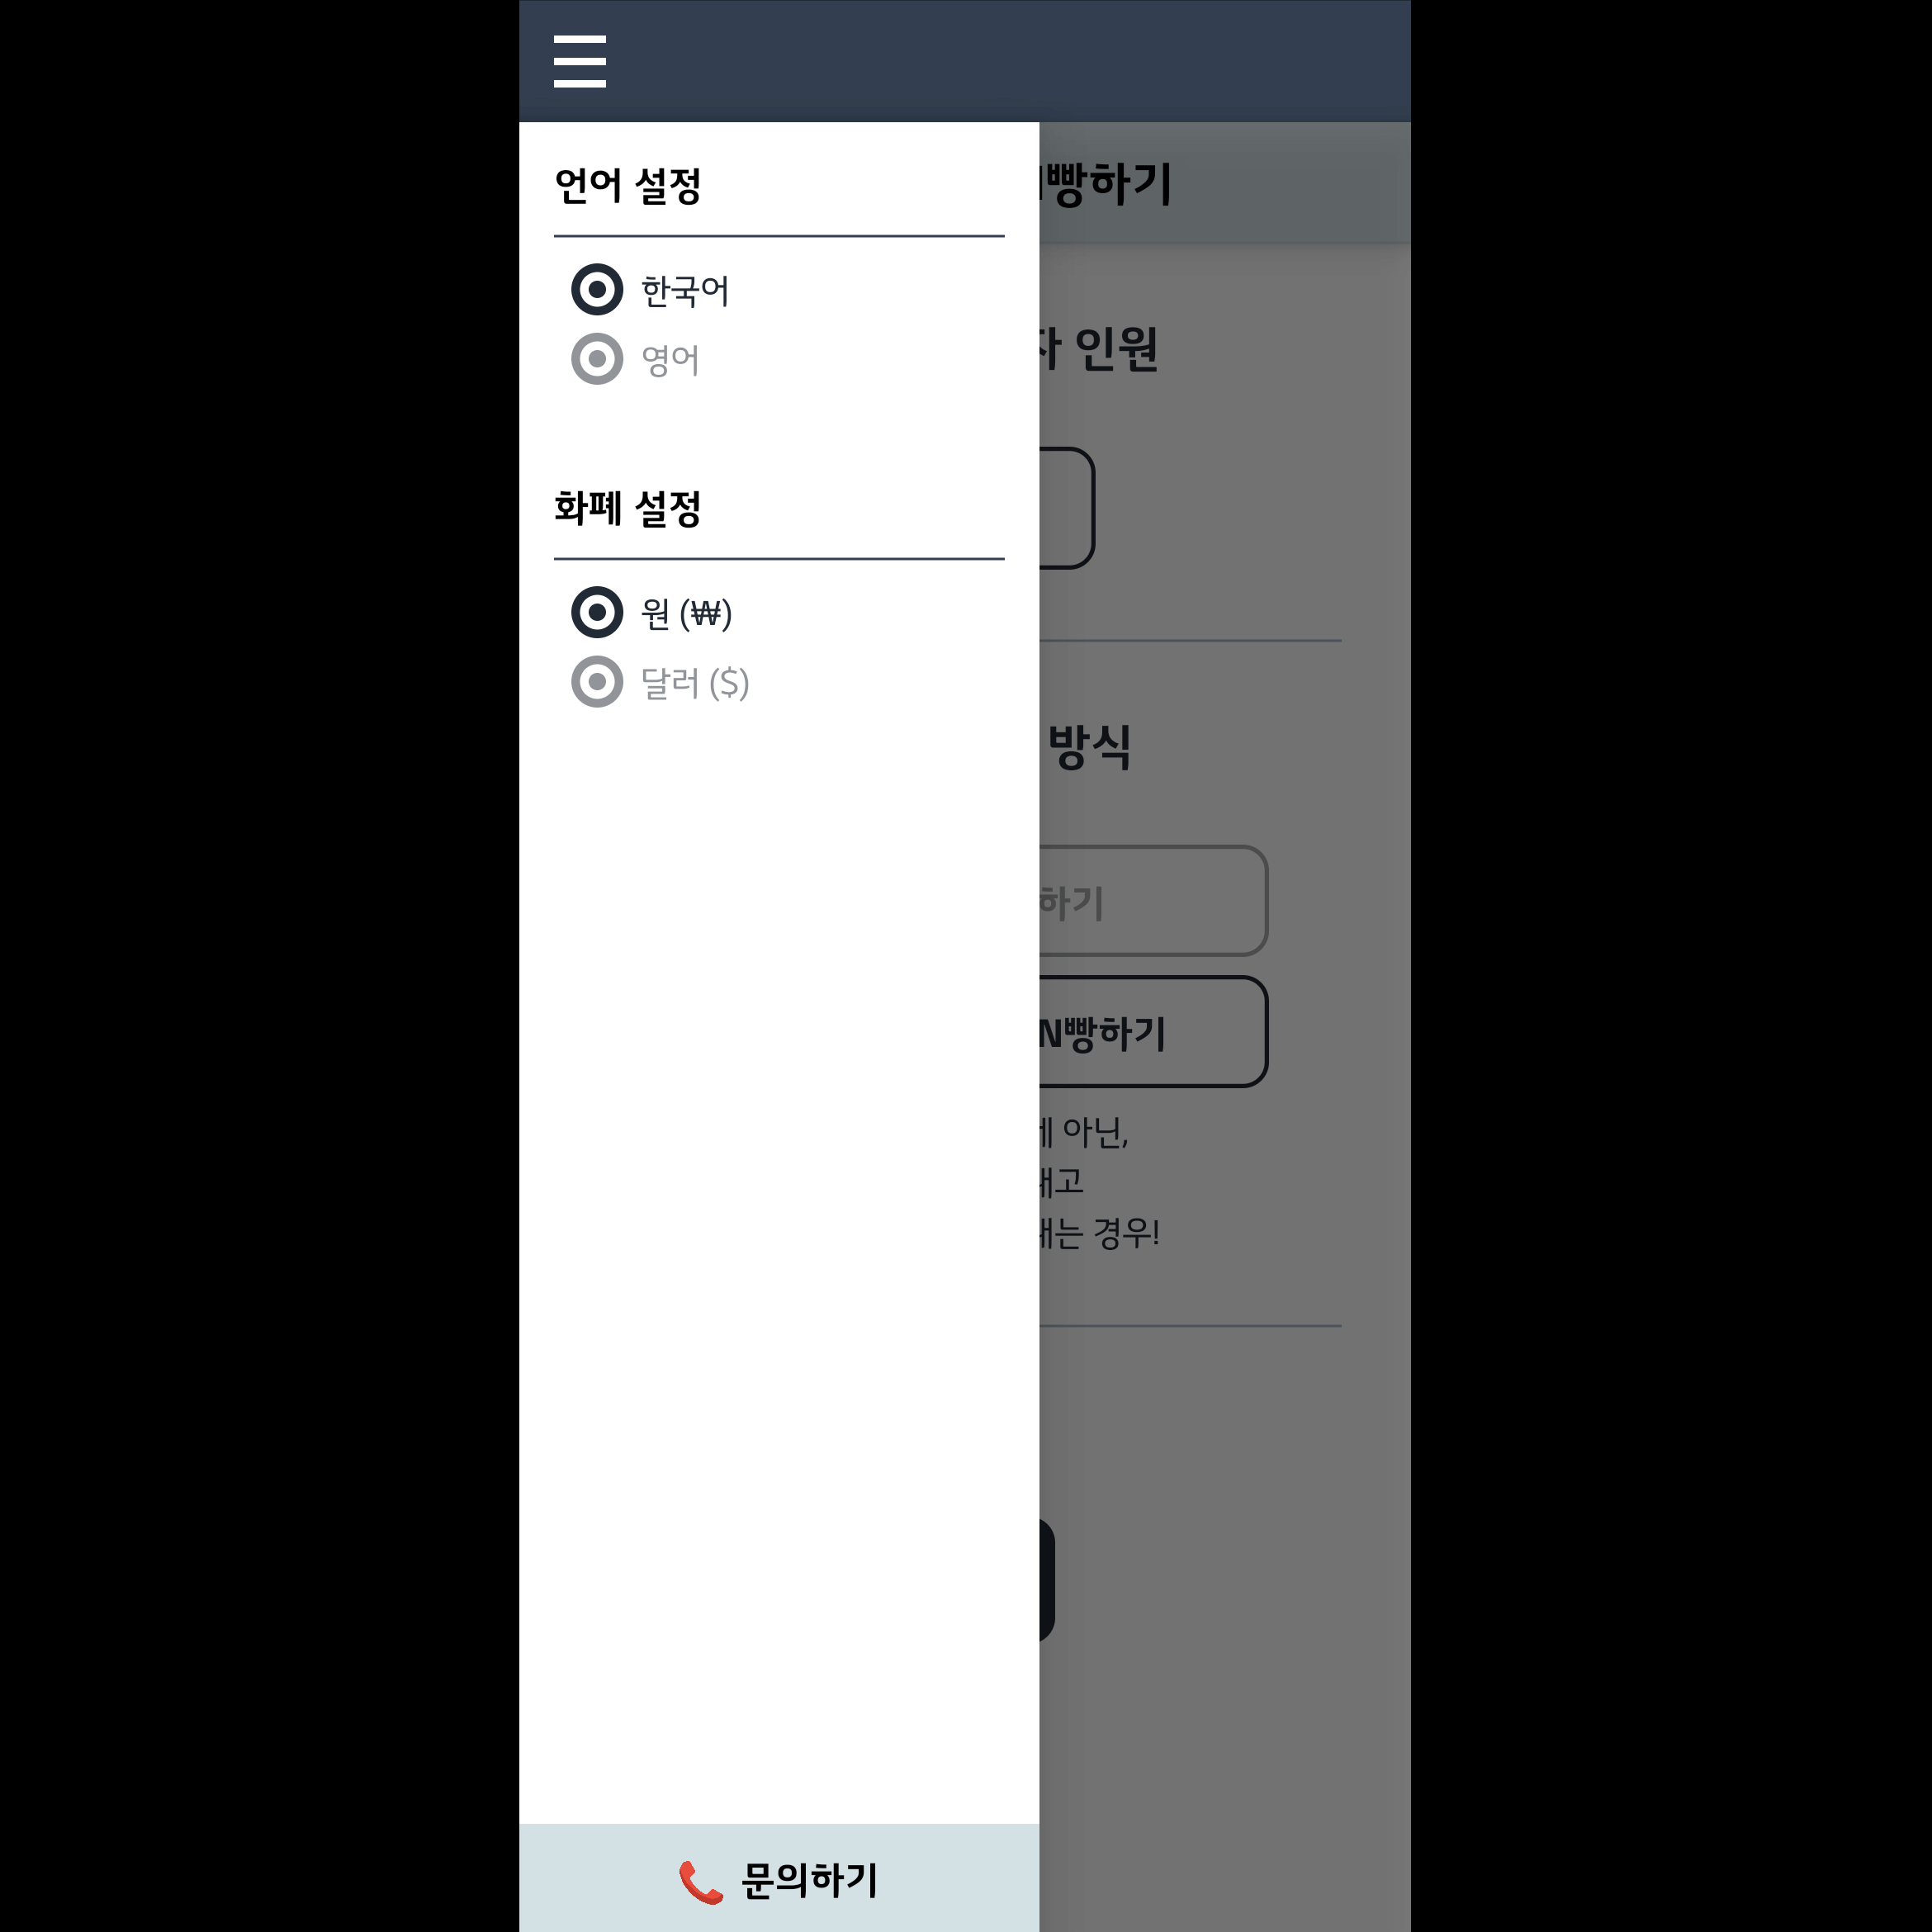
Task: Select the 달러 ($) currency radio
Action: [597, 682]
